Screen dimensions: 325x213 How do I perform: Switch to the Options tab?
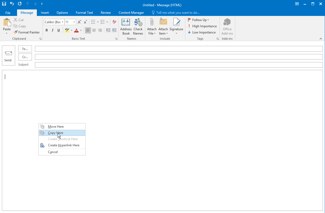(x=62, y=13)
